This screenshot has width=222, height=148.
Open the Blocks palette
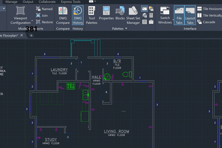click(x=120, y=13)
